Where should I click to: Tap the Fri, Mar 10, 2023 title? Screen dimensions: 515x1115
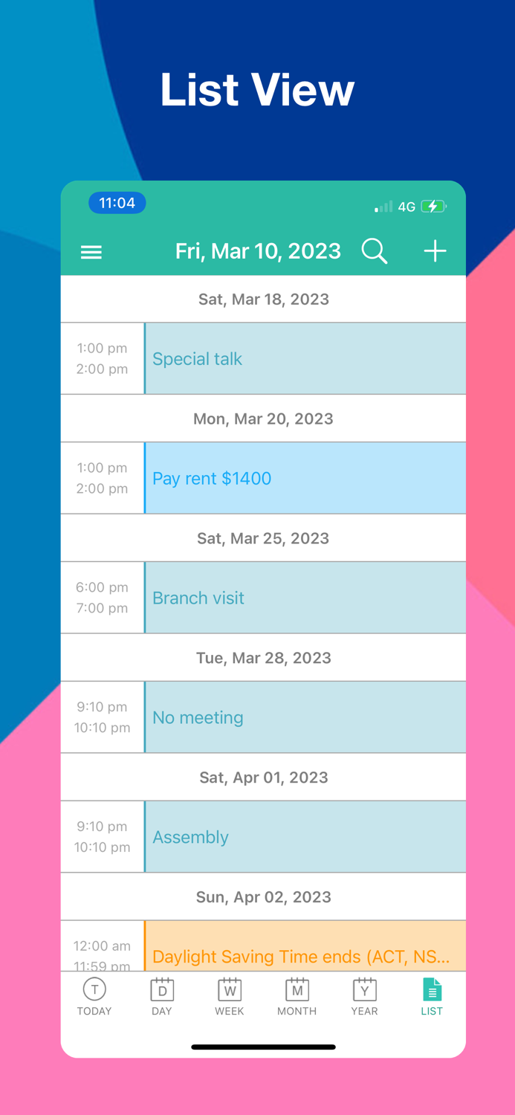[x=258, y=251]
